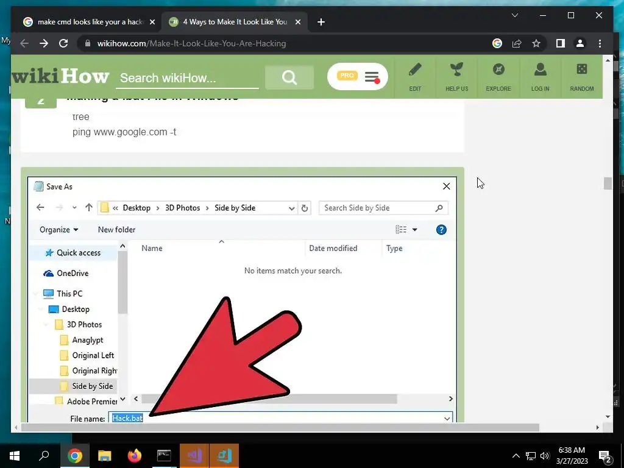This screenshot has height=468, width=624.
Task: Click the network tray icon
Action: click(x=531, y=456)
